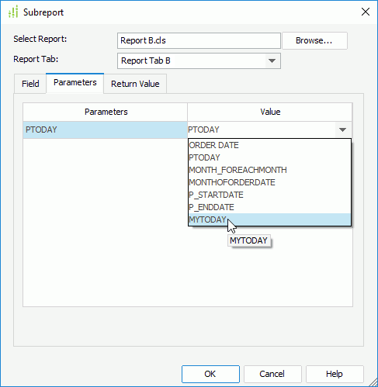The image size is (378, 387).
Task: Click the Value combo box PTODAY text
Action: 203,130
